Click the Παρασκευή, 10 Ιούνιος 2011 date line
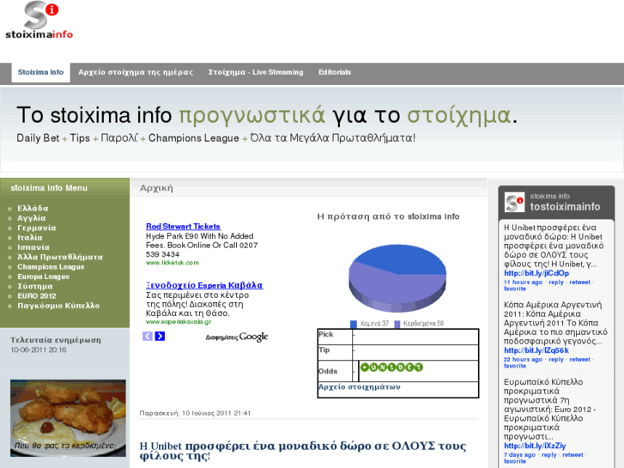The image size is (624, 468). 195,413
